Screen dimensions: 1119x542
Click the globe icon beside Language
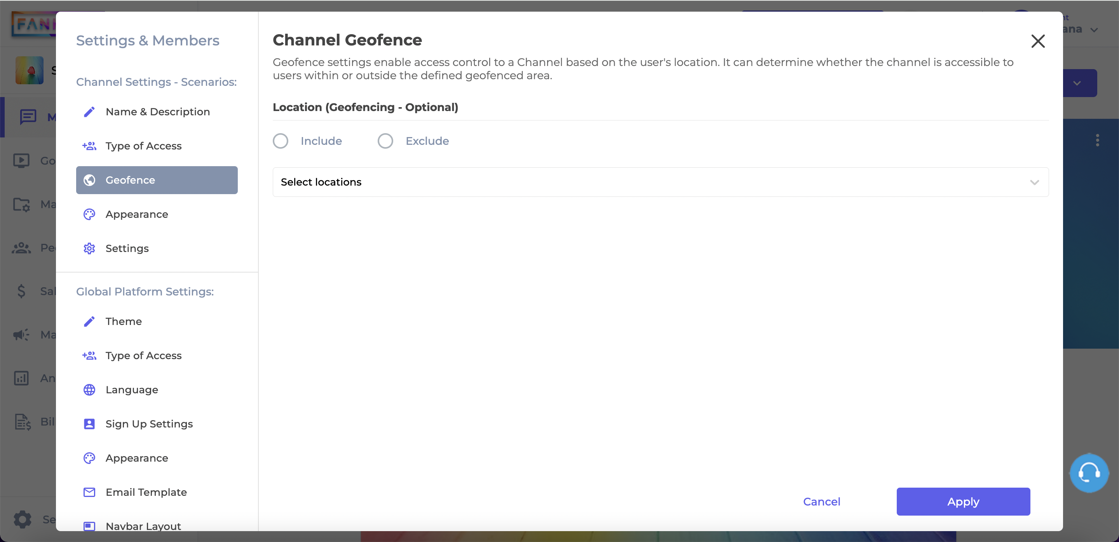89,390
